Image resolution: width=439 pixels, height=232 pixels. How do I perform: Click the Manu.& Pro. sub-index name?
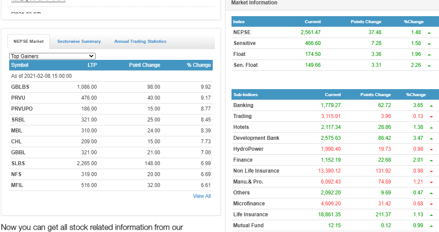tap(248, 182)
